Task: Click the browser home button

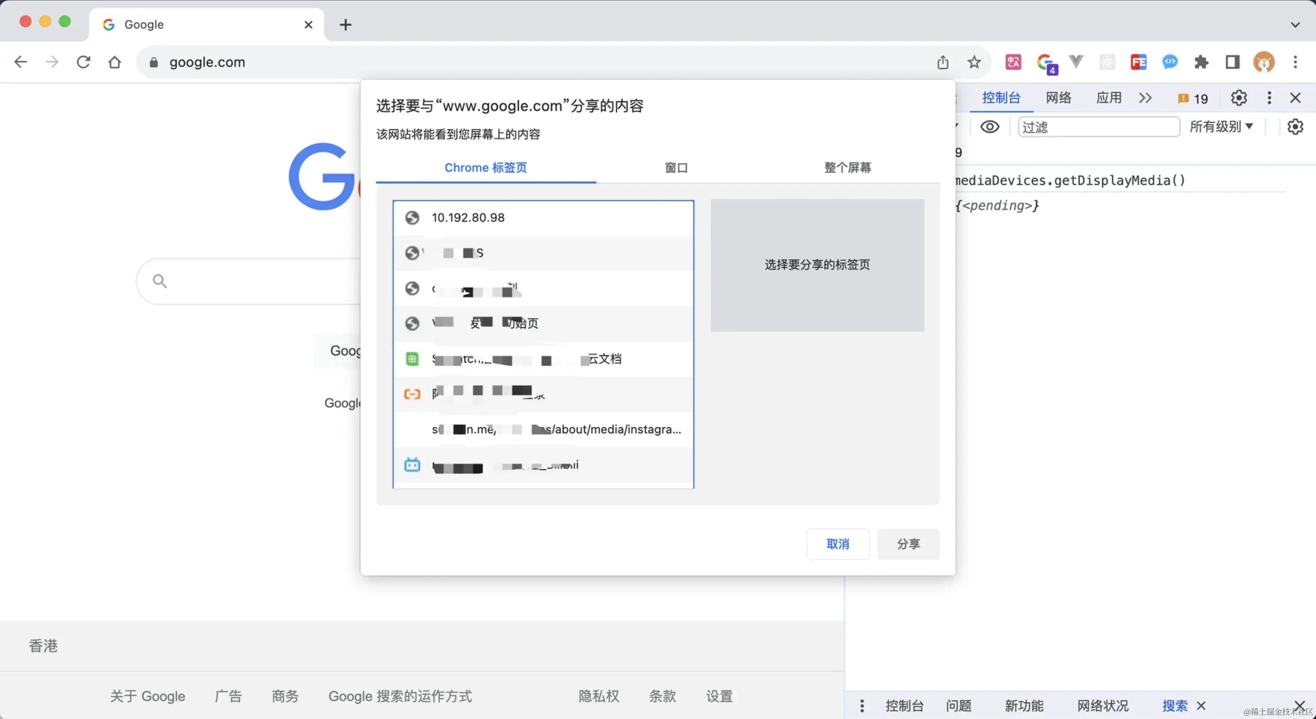Action: (x=114, y=62)
